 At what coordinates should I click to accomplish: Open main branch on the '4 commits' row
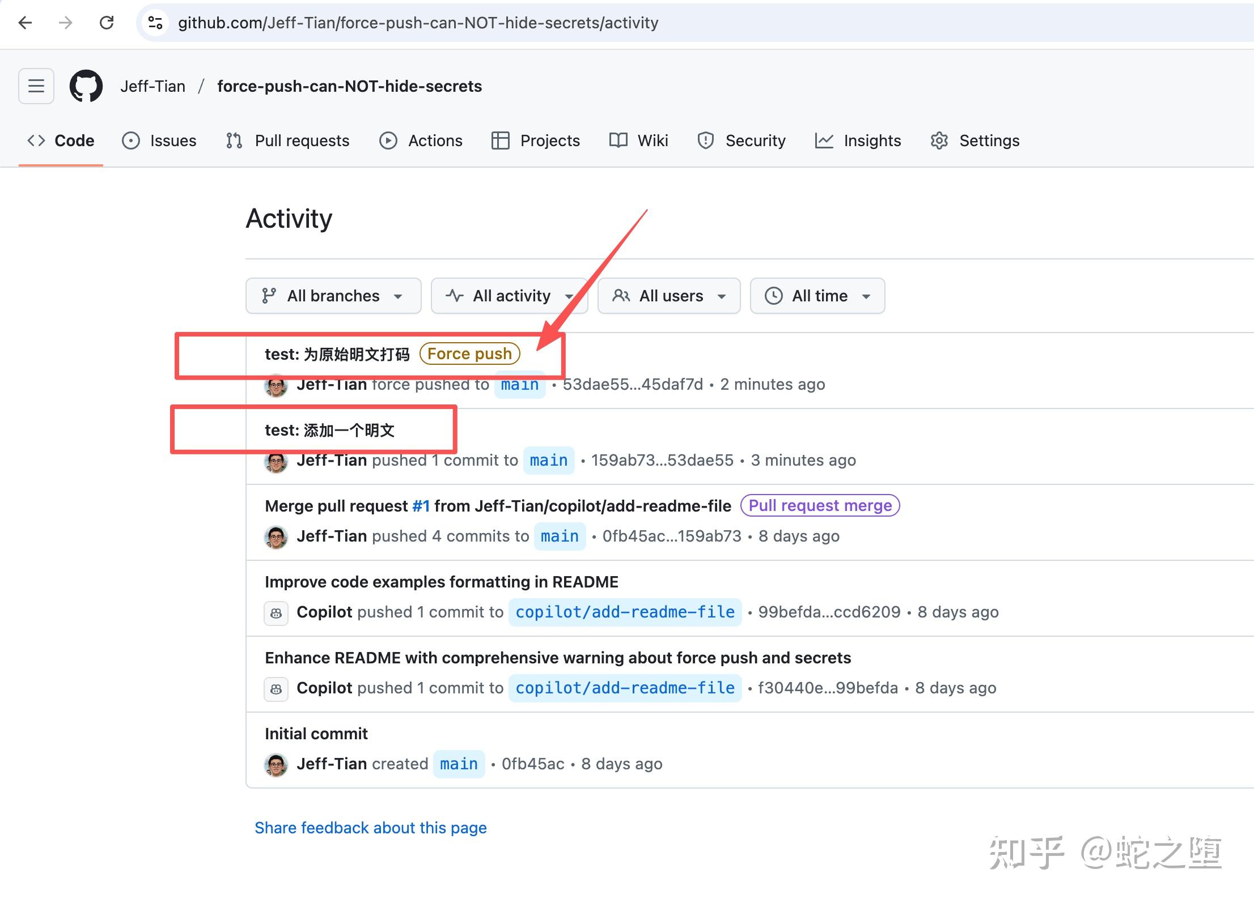coord(560,536)
